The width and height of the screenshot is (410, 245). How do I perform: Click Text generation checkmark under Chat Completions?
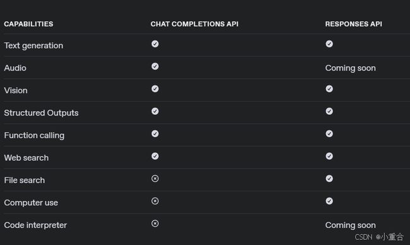[x=155, y=44]
